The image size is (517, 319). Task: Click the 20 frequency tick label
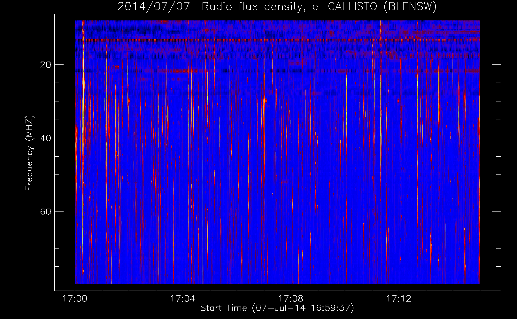pos(46,65)
